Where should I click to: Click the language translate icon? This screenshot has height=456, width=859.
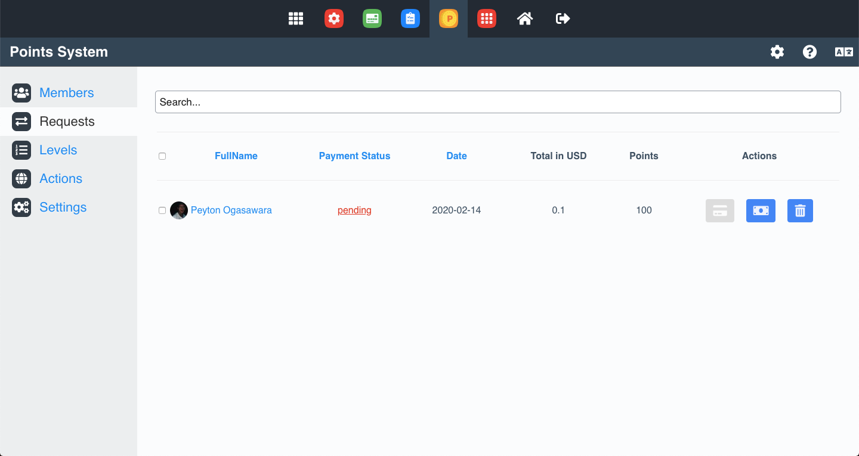[x=843, y=52]
